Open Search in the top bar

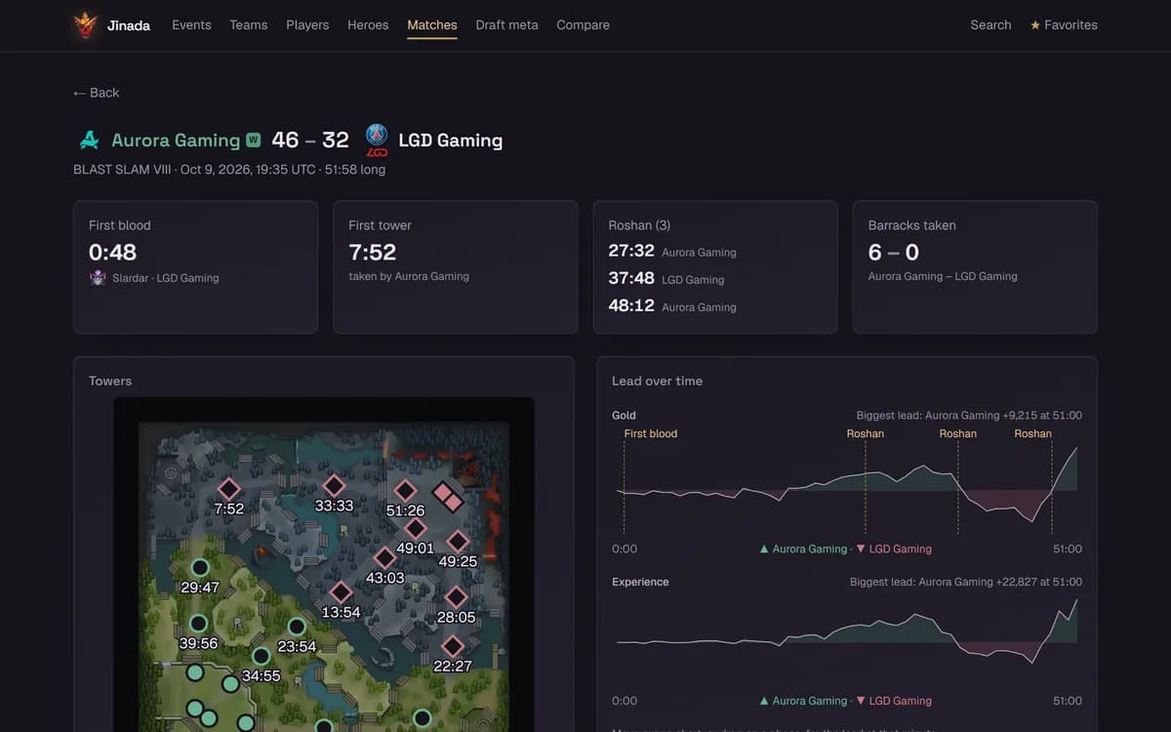pyautogui.click(x=990, y=25)
